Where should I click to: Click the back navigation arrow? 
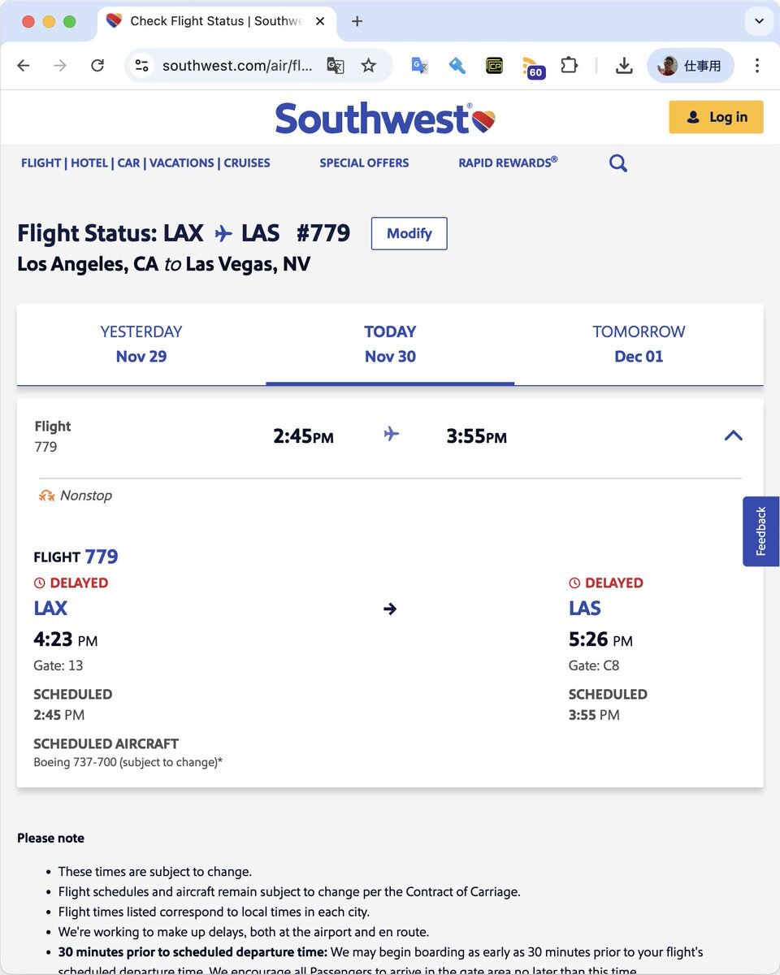point(24,66)
